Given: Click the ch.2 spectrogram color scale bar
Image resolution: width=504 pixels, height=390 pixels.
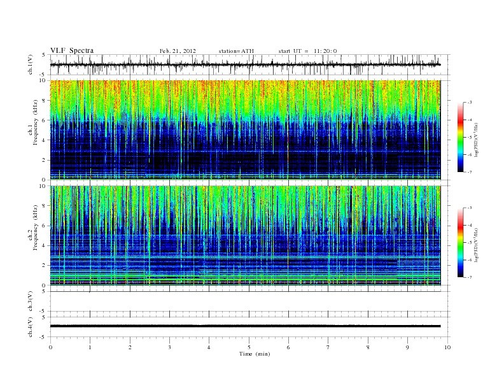Looking at the screenshot, I should point(461,242).
